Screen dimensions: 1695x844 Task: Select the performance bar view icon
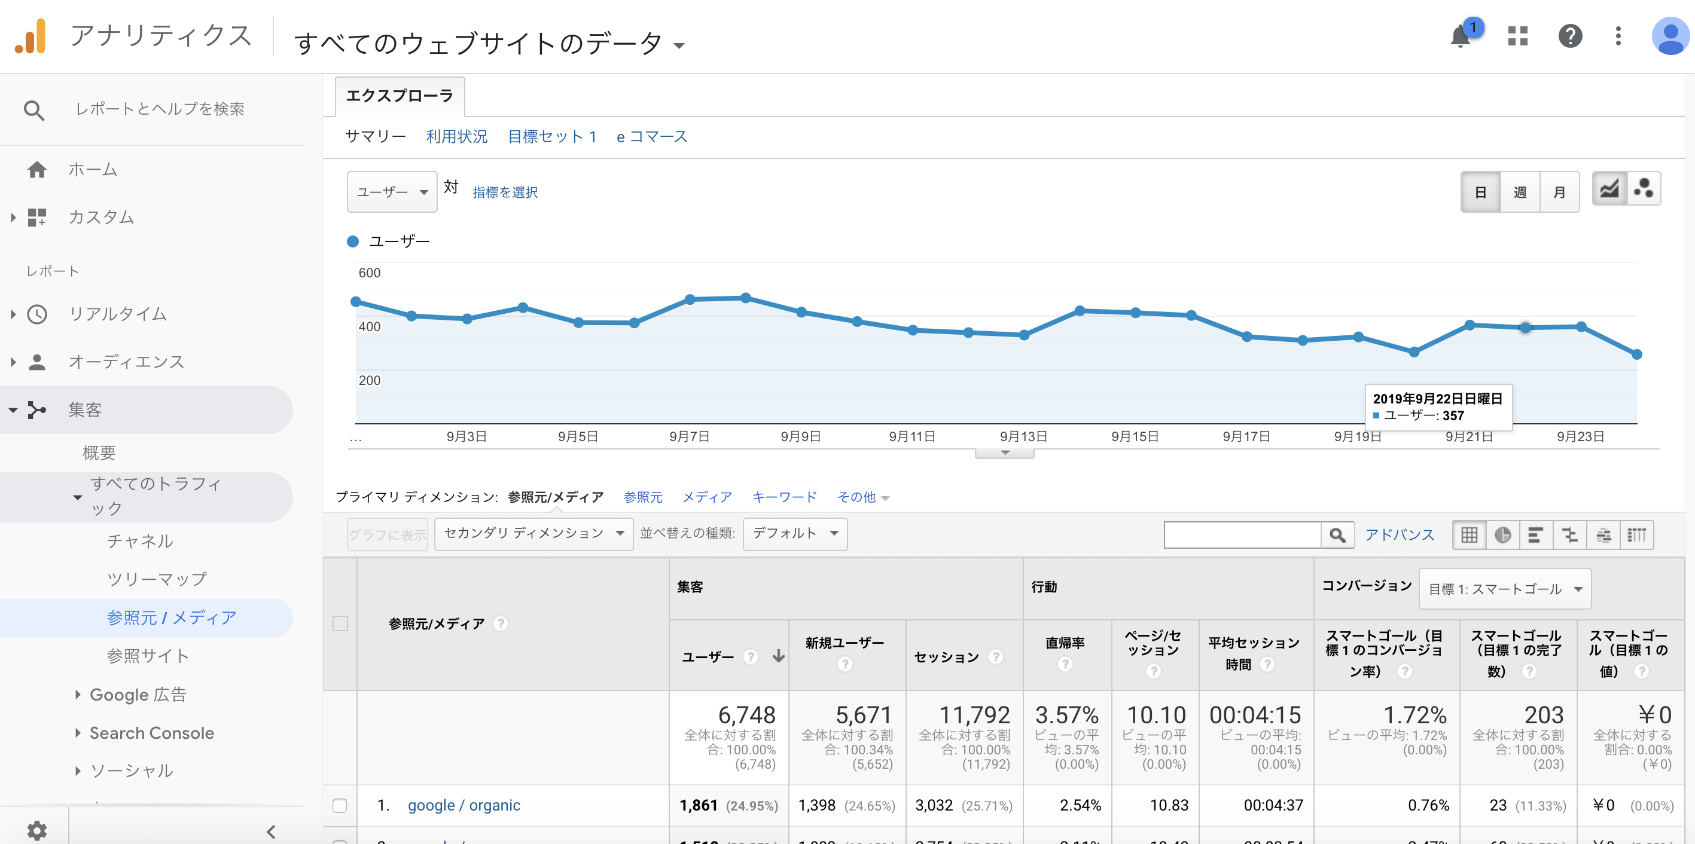pos(1536,535)
